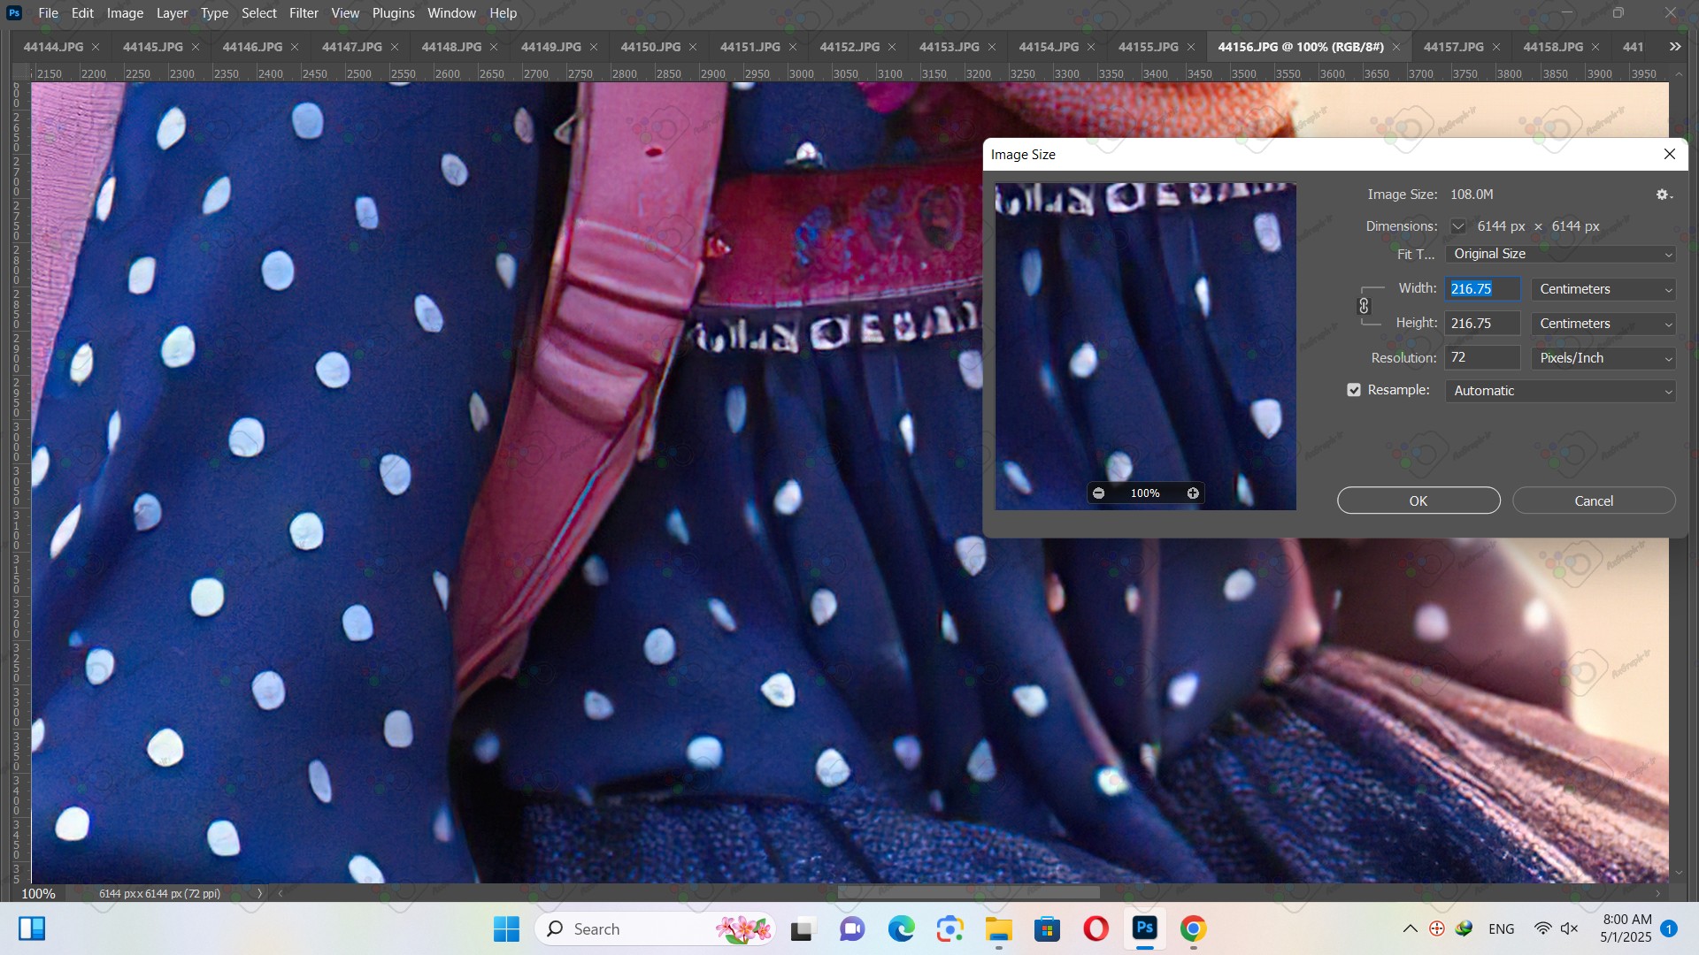Toggle the constrain proportions link icon
This screenshot has height=955, width=1699.
tap(1364, 306)
